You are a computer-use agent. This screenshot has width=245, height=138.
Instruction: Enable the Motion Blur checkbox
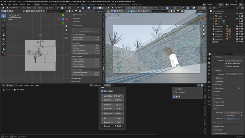coord(215,105)
